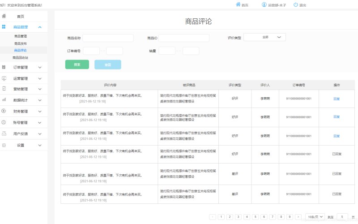Viewport: 358px width, 224px height.
Task: Click 回复 link in first comment row
Action: pos(337,99)
